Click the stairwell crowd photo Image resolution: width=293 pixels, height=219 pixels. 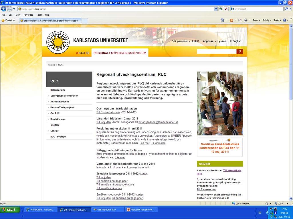click(x=220, y=103)
